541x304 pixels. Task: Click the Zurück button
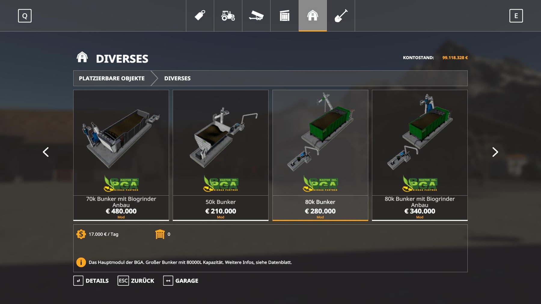pyautogui.click(x=136, y=281)
